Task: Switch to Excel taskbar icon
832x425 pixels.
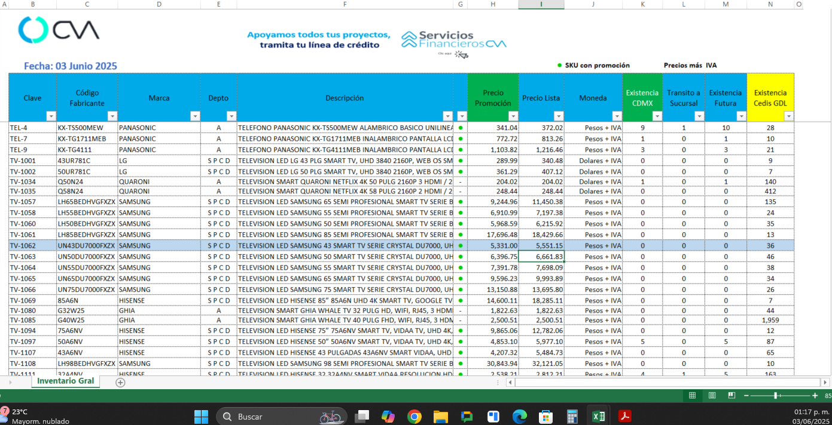Action: point(599,416)
